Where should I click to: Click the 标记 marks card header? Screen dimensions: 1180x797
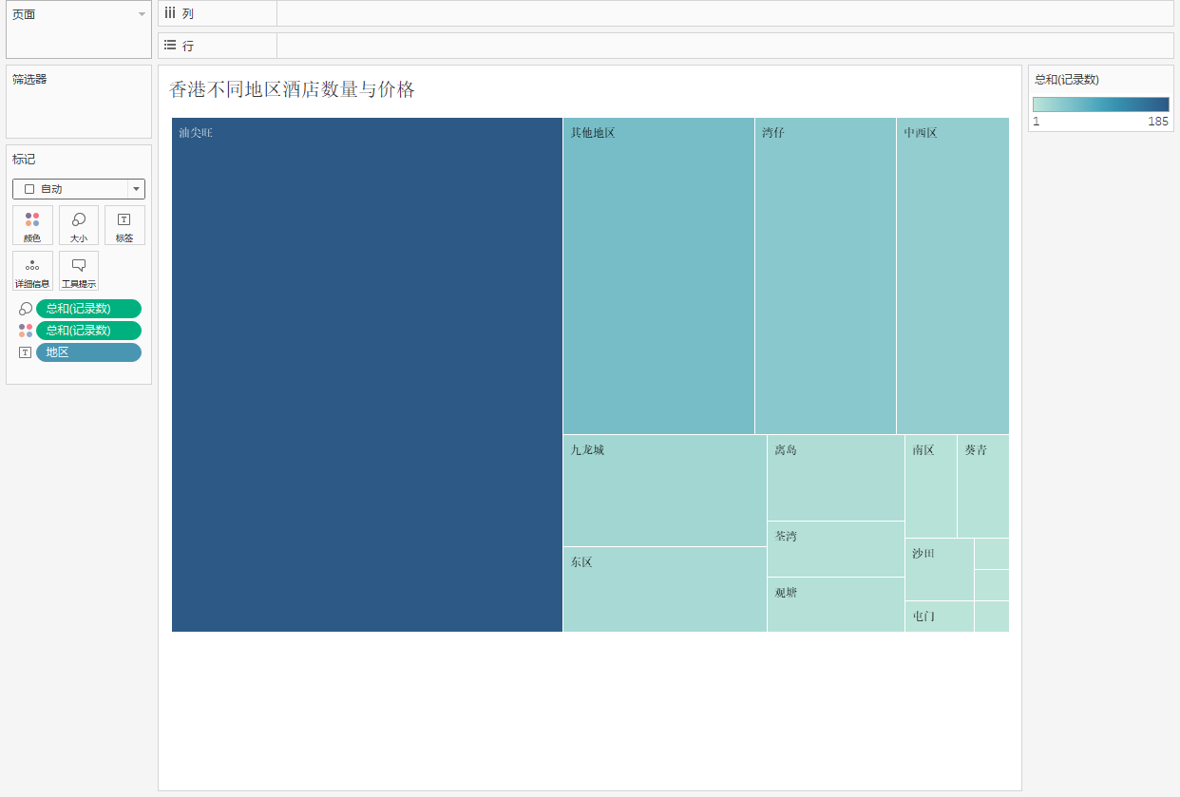coord(24,160)
